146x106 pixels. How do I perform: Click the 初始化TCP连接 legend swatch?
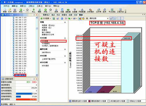pos(128,101)
